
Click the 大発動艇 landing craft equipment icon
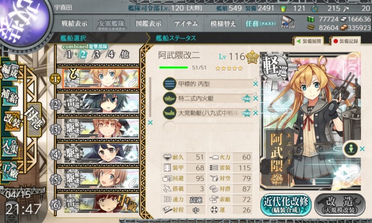[169, 113]
